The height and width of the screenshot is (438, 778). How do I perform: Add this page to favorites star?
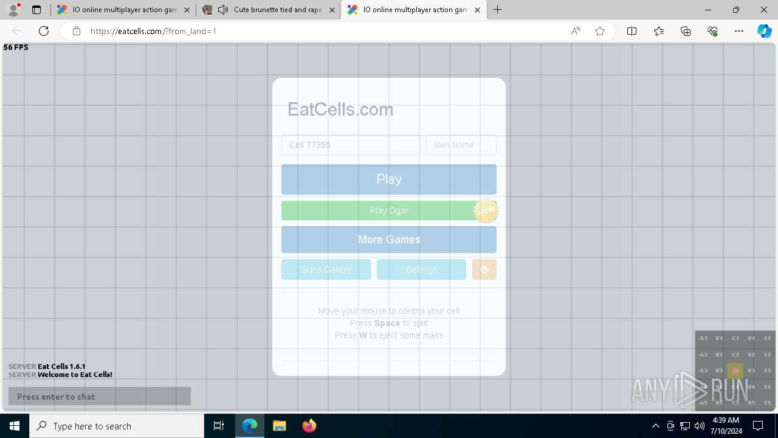tap(600, 31)
